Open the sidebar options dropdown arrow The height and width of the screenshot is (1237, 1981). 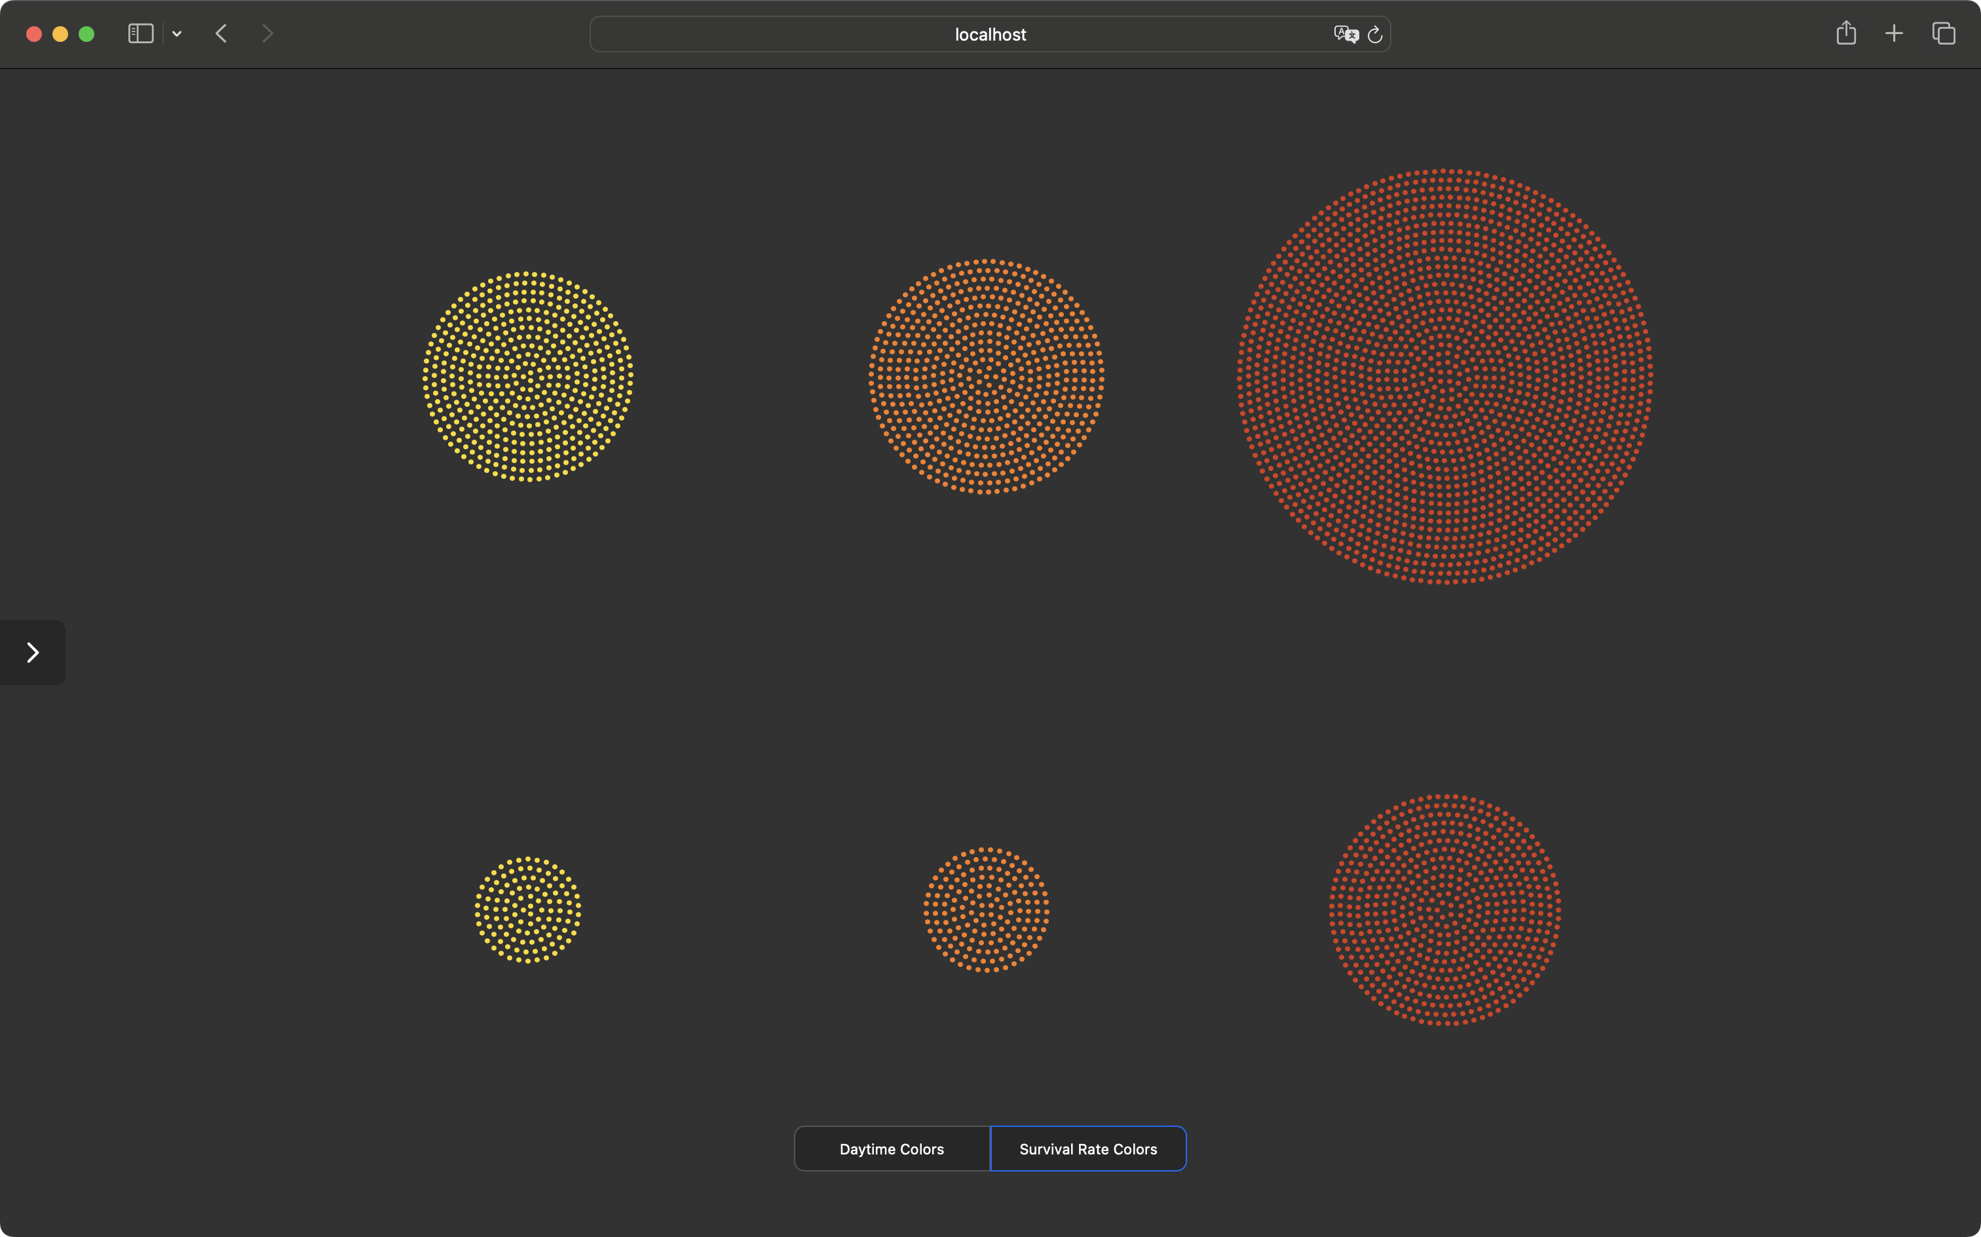click(x=177, y=33)
